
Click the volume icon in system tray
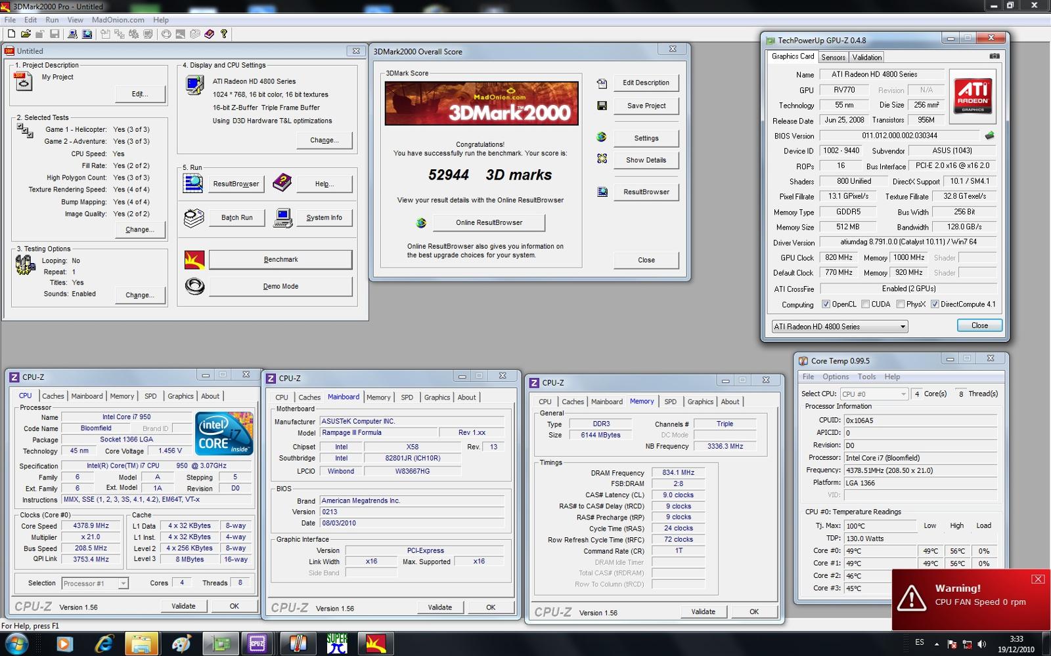tap(981, 644)
